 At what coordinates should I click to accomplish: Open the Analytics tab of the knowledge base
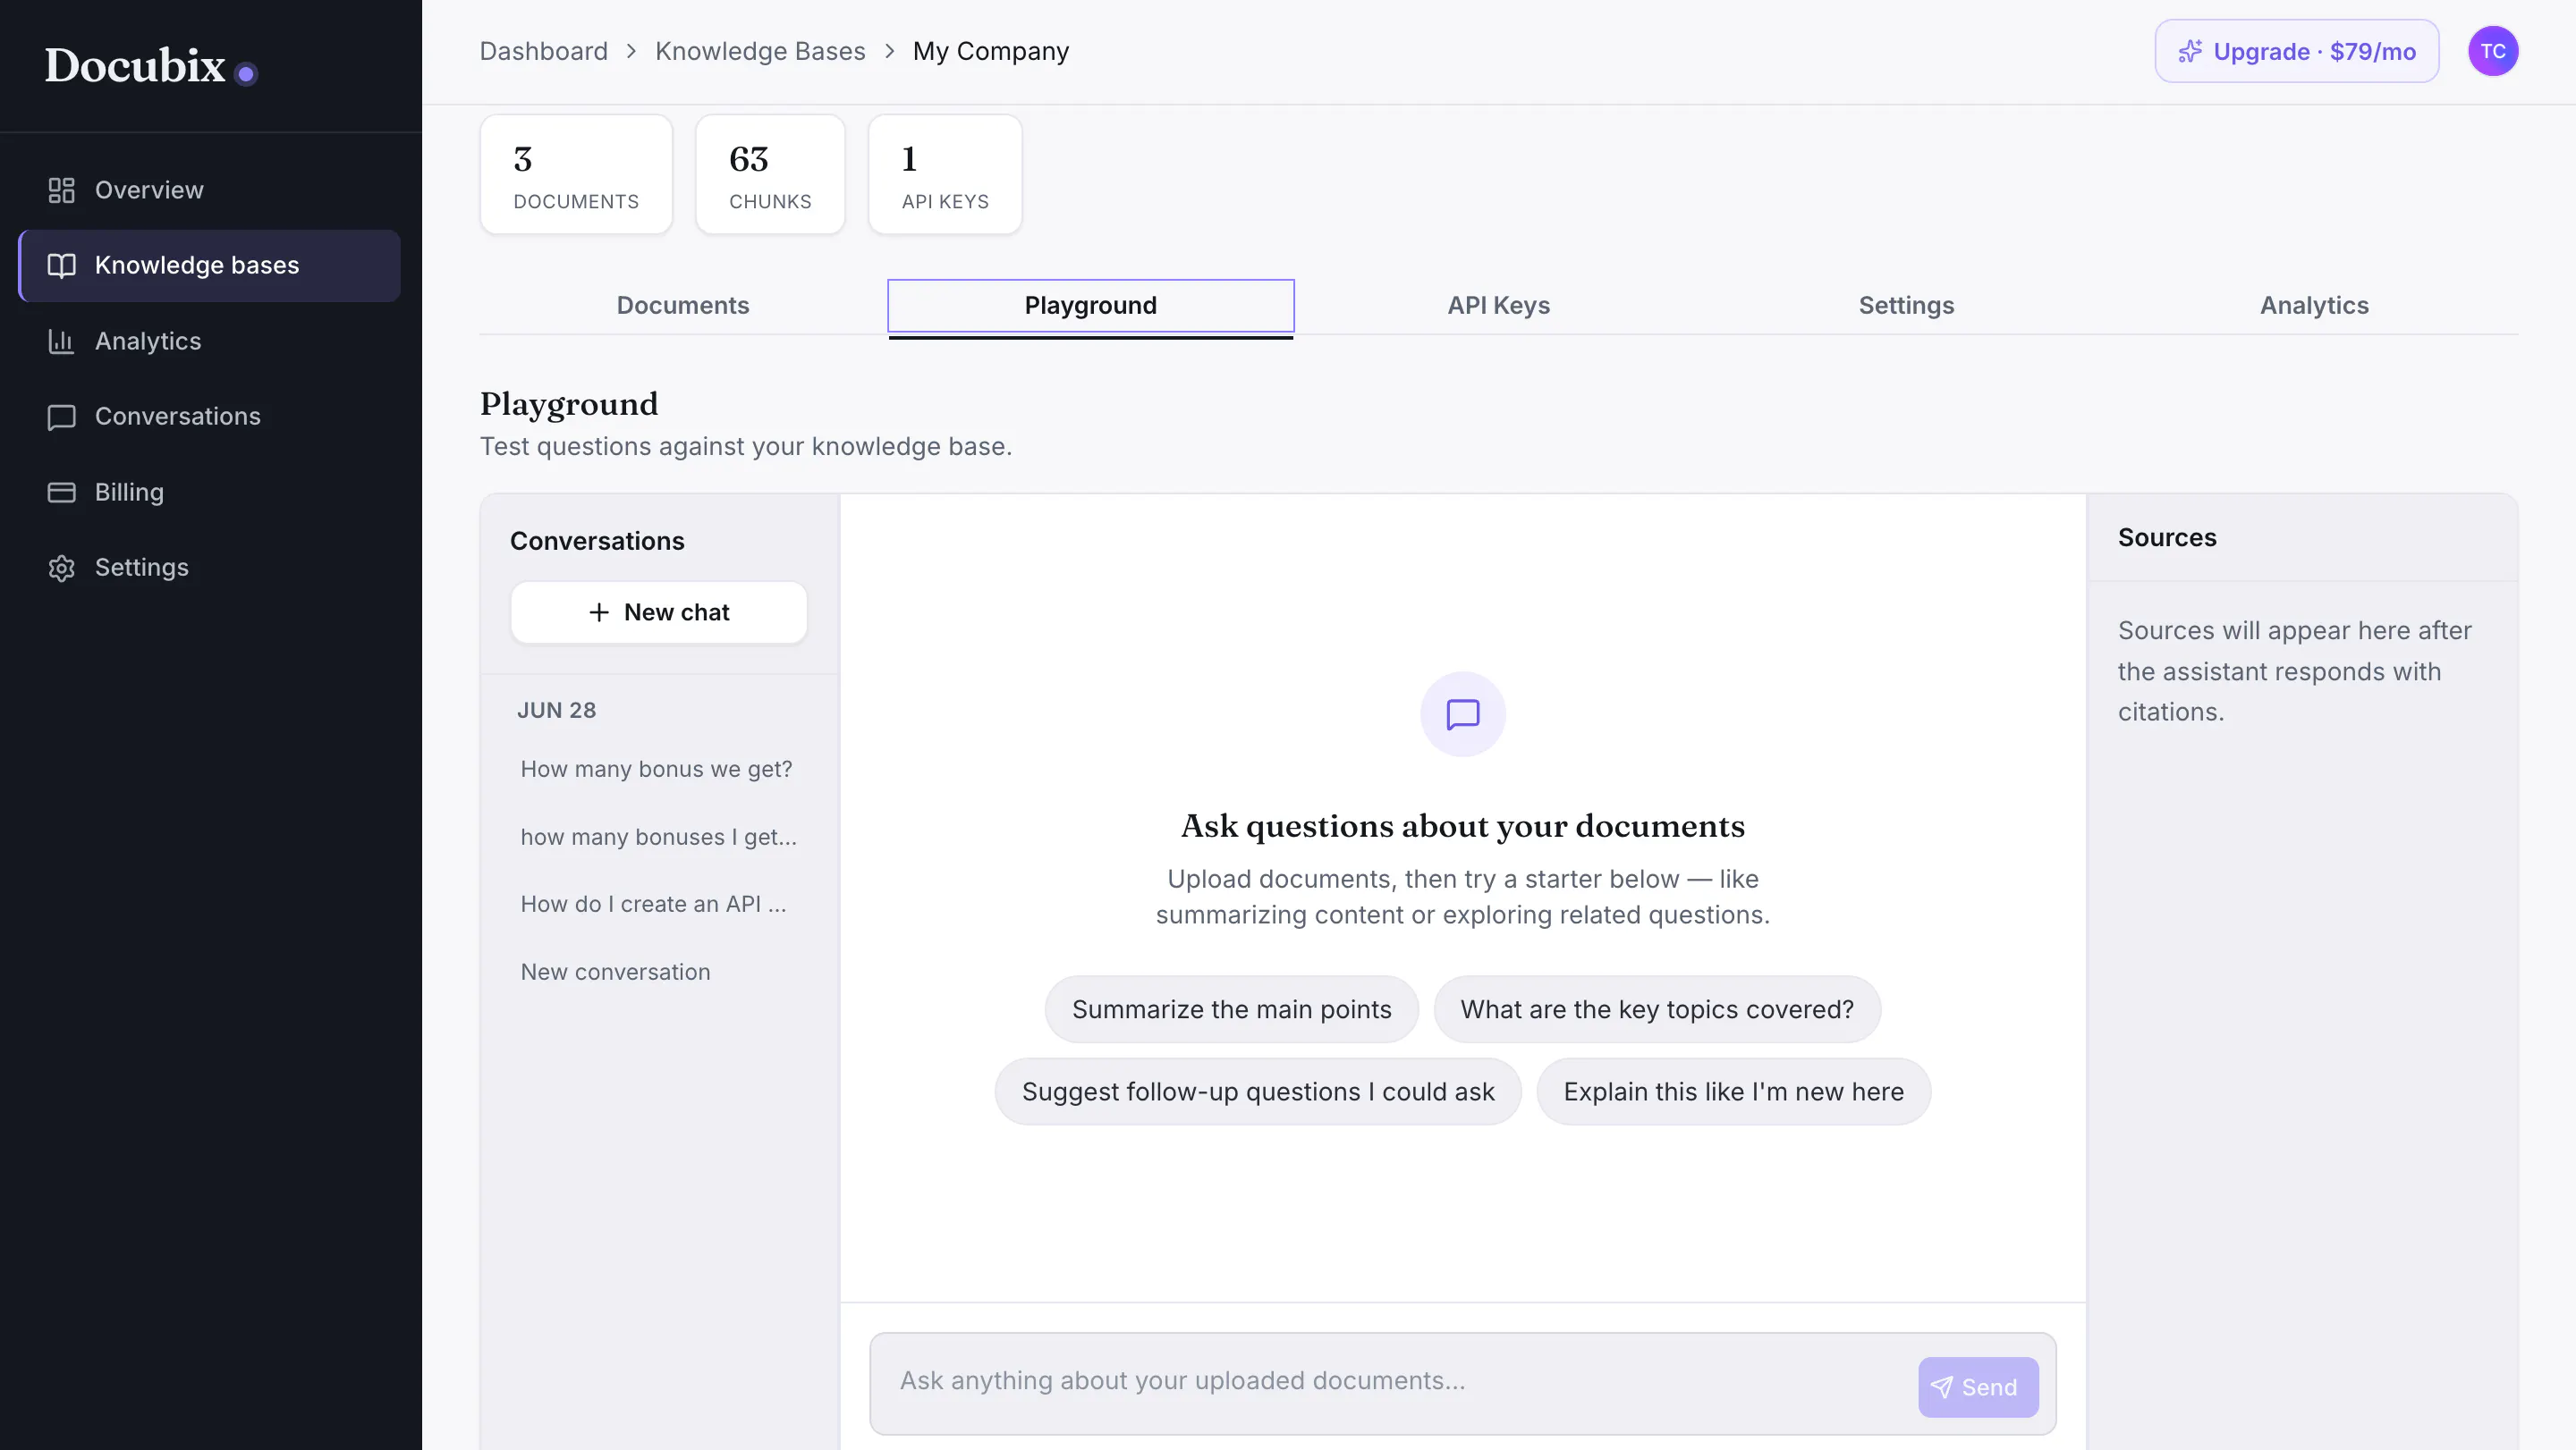tap(2314, 306)
